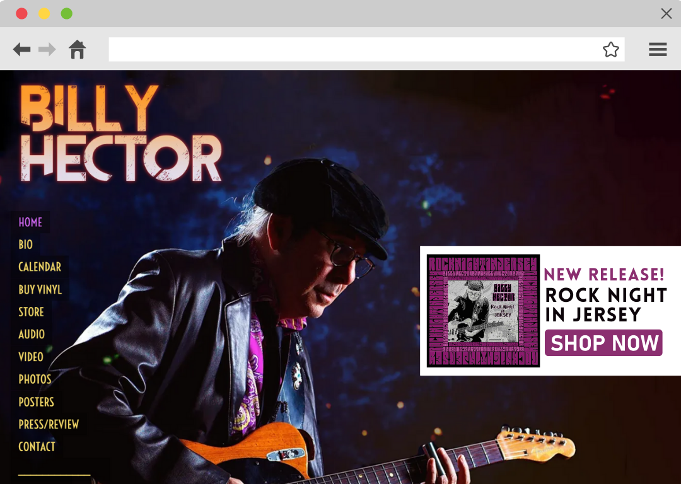
Task: Close the window with the X icon
Action: coord(666,13)
